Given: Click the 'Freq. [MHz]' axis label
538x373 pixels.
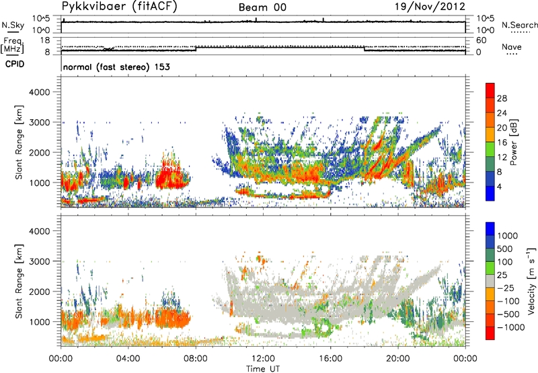Looking at the screenshot, I should (13, 45).
